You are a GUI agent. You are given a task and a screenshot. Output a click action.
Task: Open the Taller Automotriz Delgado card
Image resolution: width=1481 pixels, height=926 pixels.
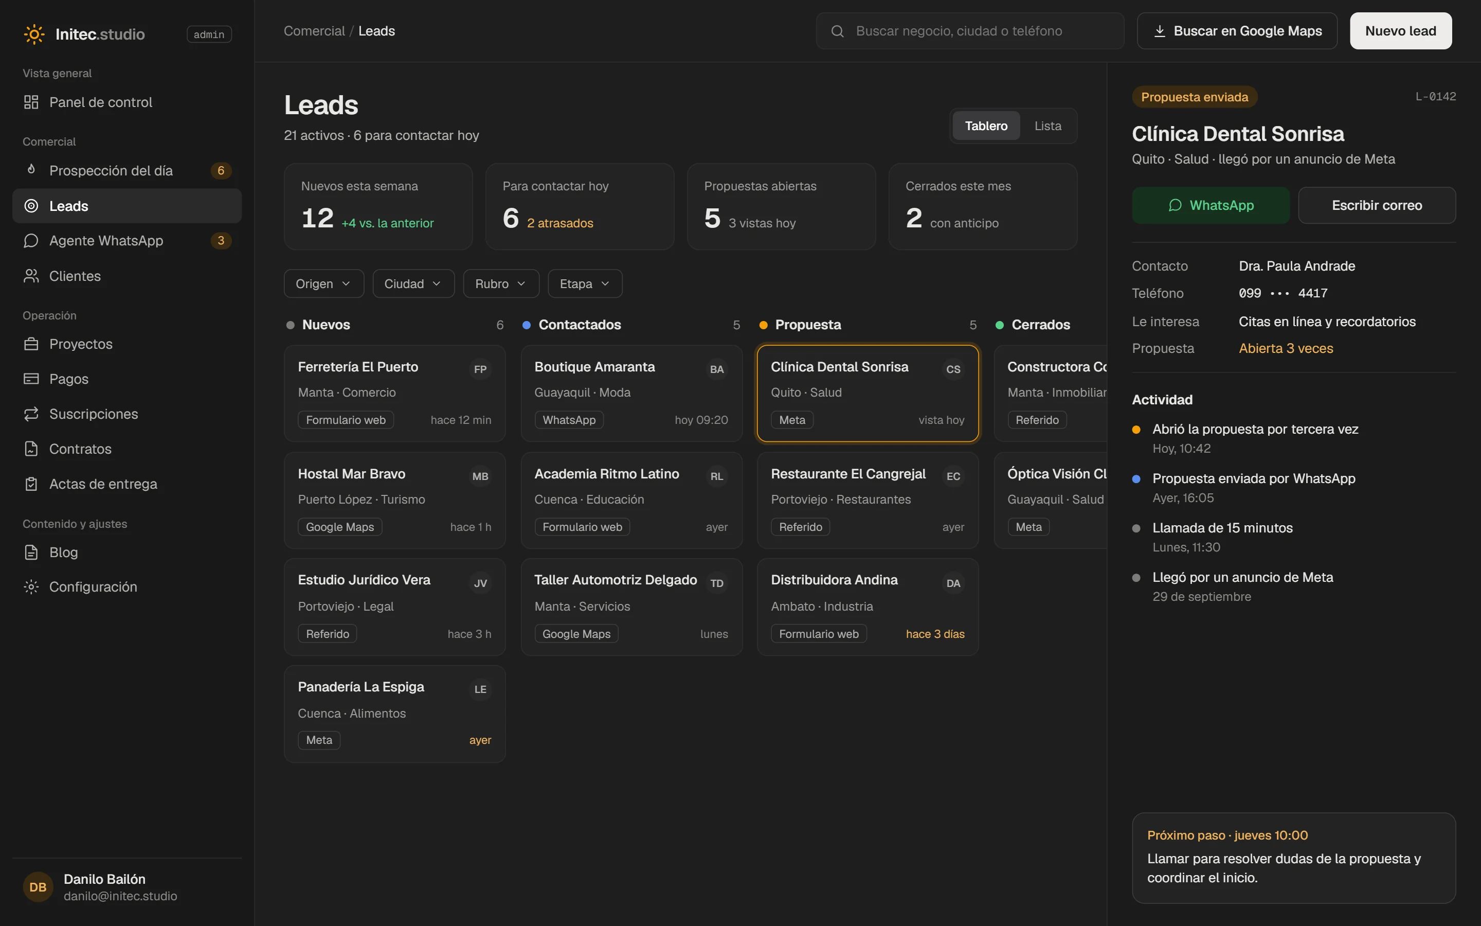[631, 607]
